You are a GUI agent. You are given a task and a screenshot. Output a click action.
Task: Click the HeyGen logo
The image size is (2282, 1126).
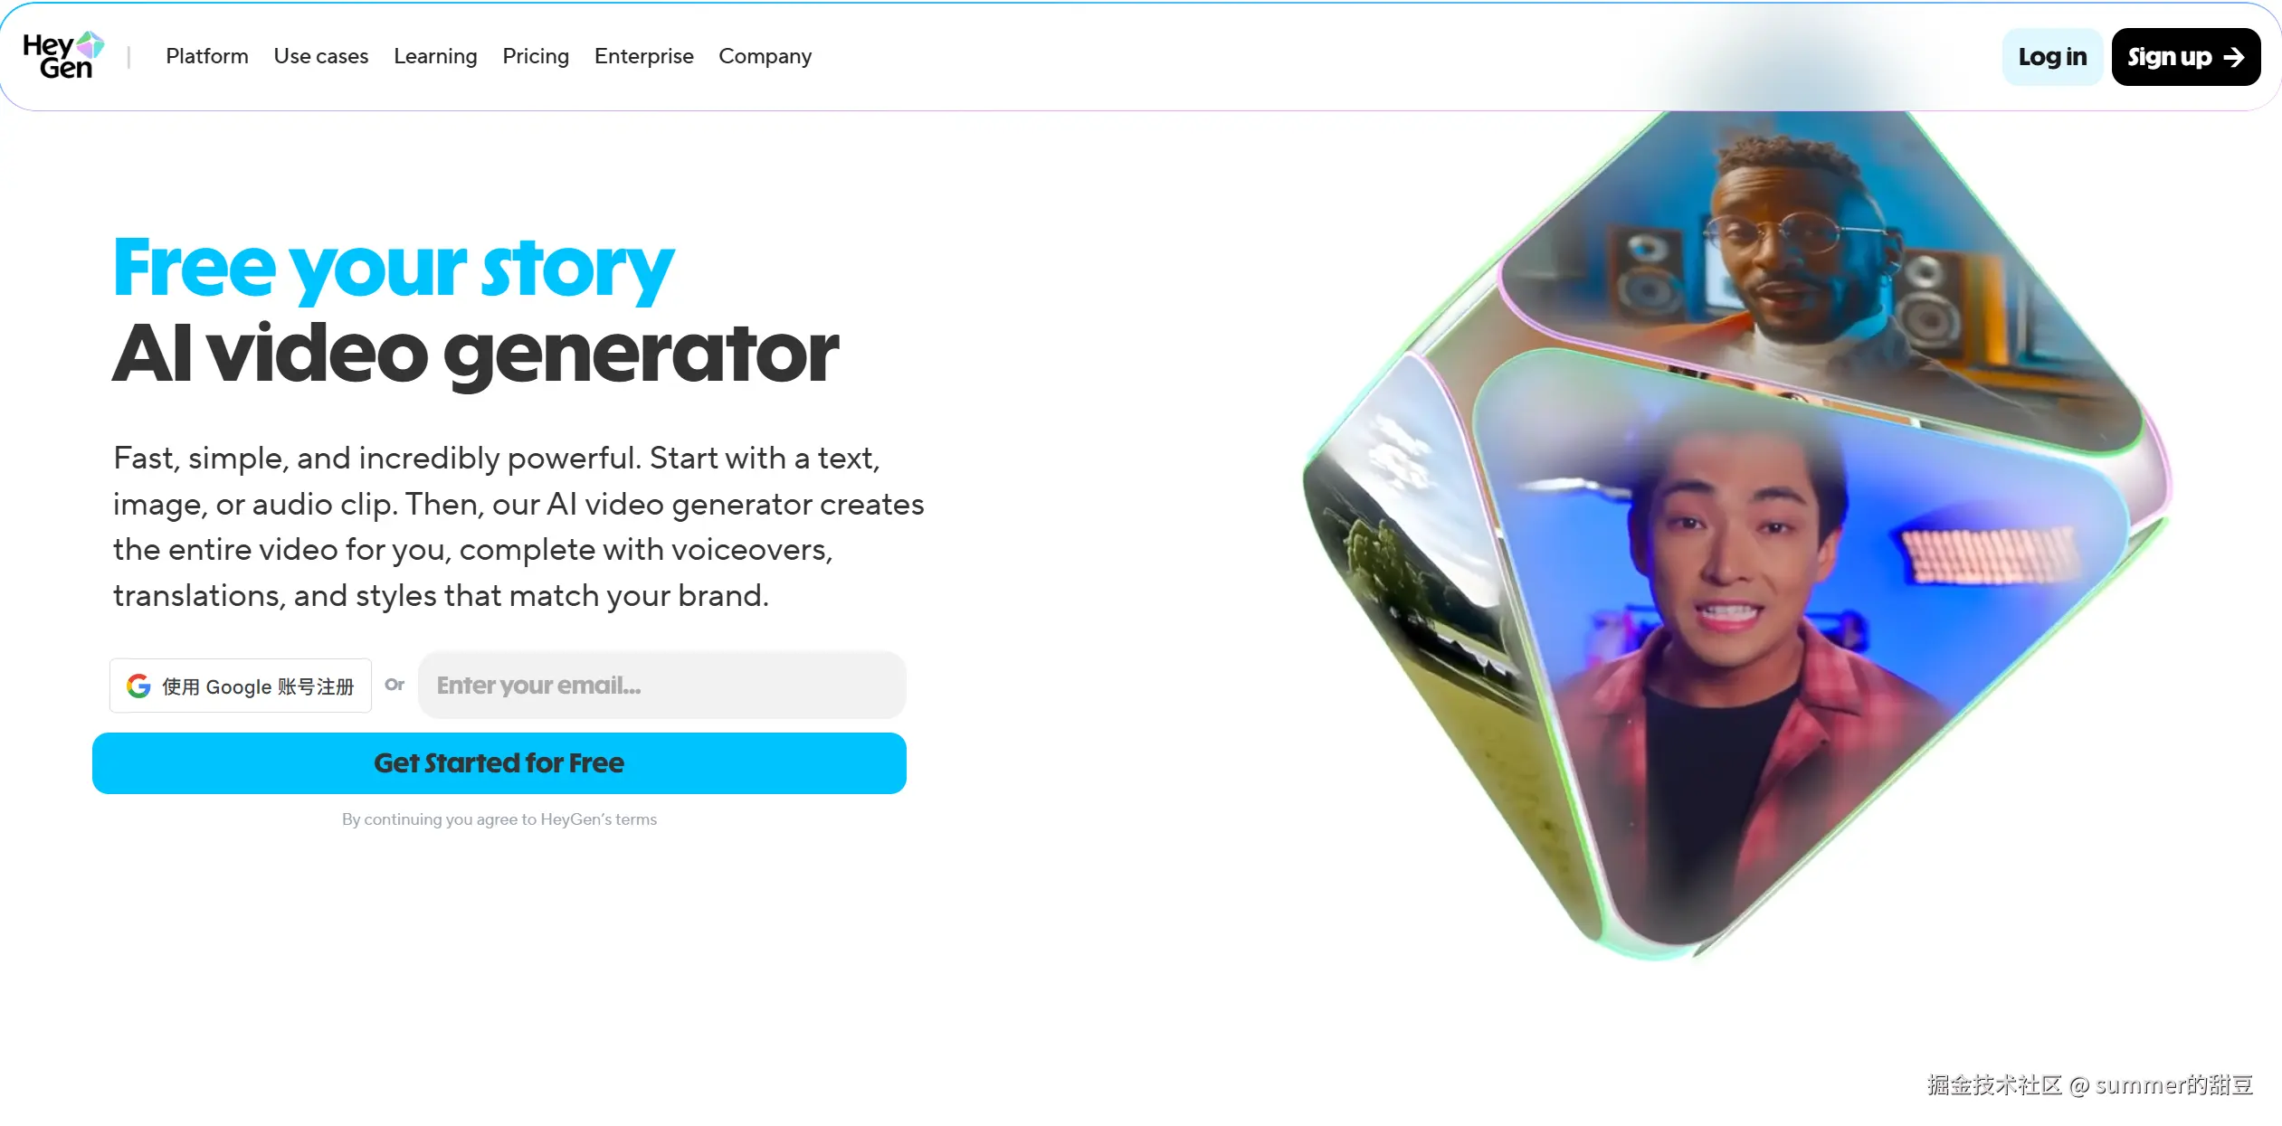(63, 56)
